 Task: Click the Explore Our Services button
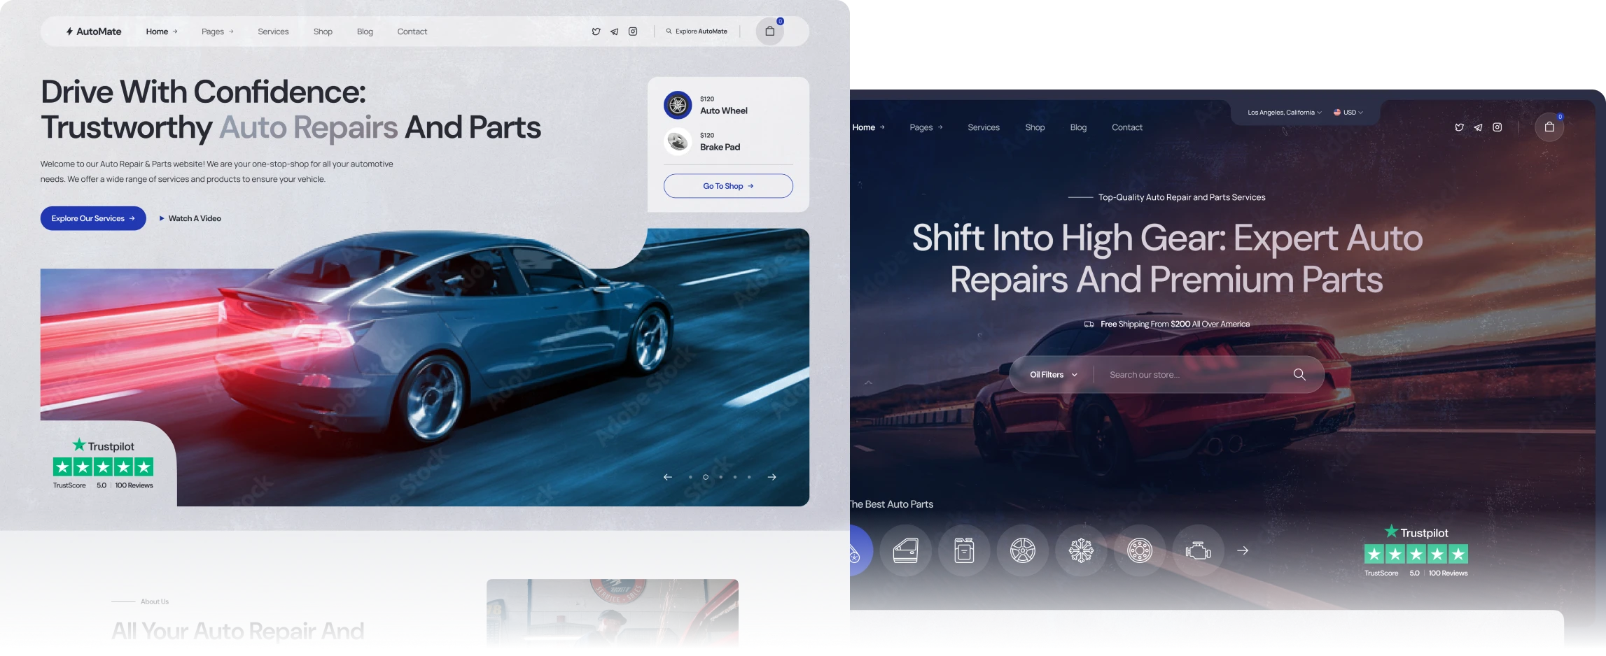coord(93,218)
